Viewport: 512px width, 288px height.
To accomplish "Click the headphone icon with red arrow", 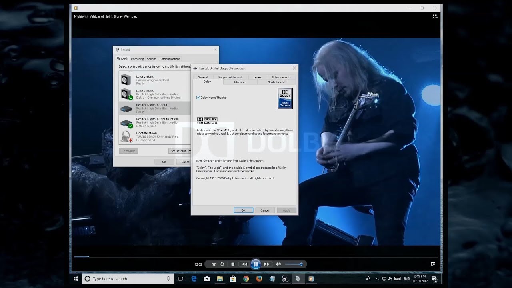I will click(127, 136).
